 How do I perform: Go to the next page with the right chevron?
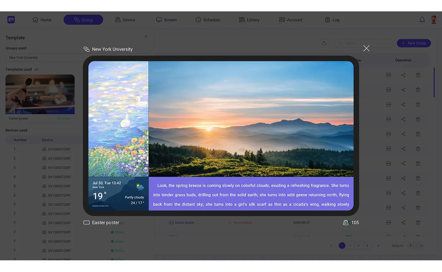(378, 246)
